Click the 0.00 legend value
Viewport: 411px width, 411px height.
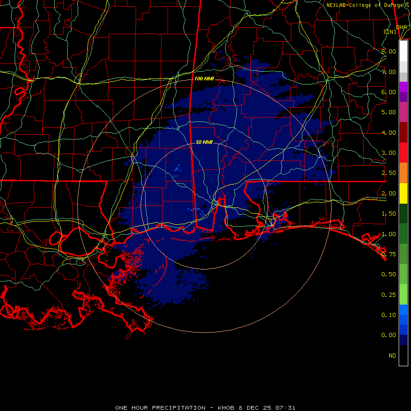pyautogui.click(x=389, y=335)
